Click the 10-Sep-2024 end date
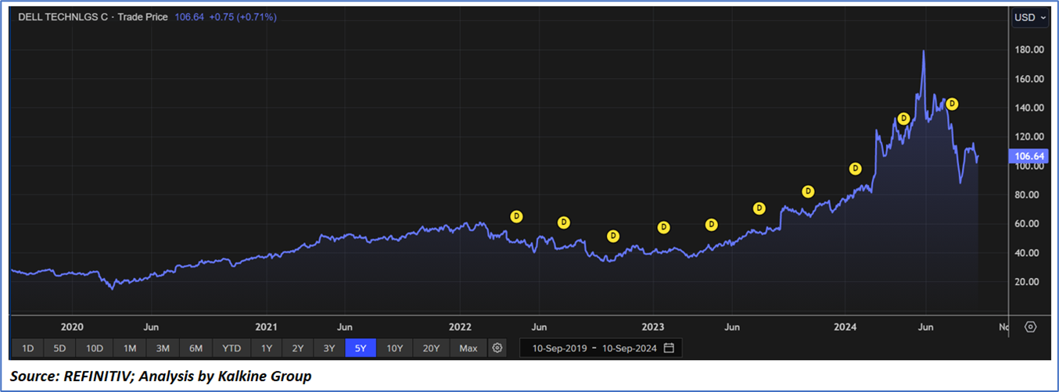 coord(628,347)
